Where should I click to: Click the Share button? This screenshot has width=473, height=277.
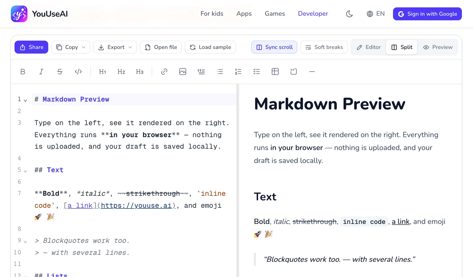pos(31,47)
